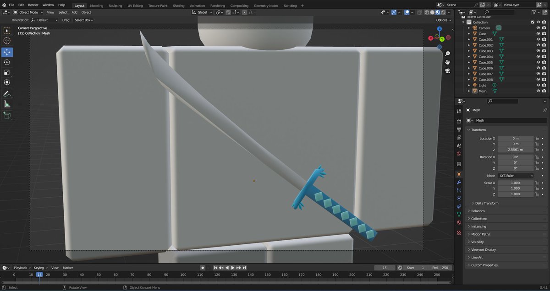Jump to the timeline end frame button
The image size is (550, 291).
245,268
